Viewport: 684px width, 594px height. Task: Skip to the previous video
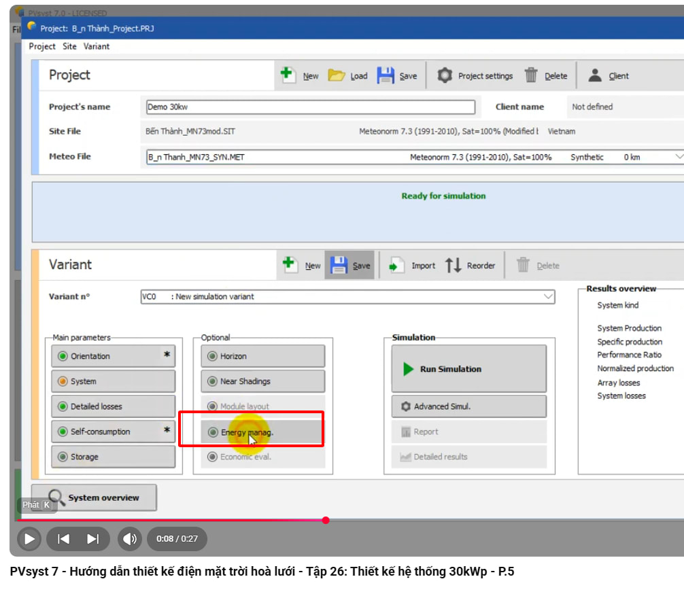(x=64, y=539)
